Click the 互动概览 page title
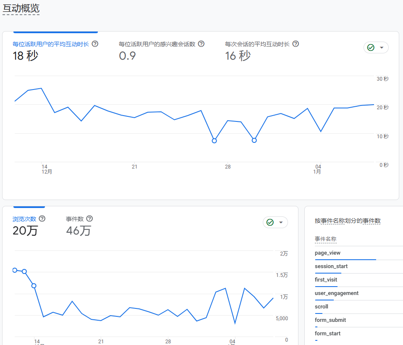 pos(21,8)
